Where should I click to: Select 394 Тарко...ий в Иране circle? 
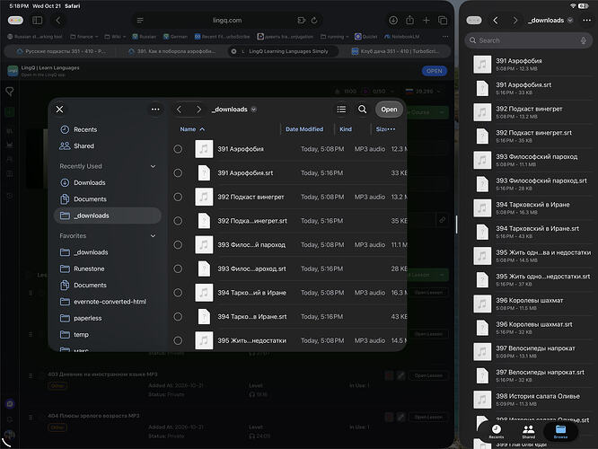pyautogui.click(x=178, y=293)
